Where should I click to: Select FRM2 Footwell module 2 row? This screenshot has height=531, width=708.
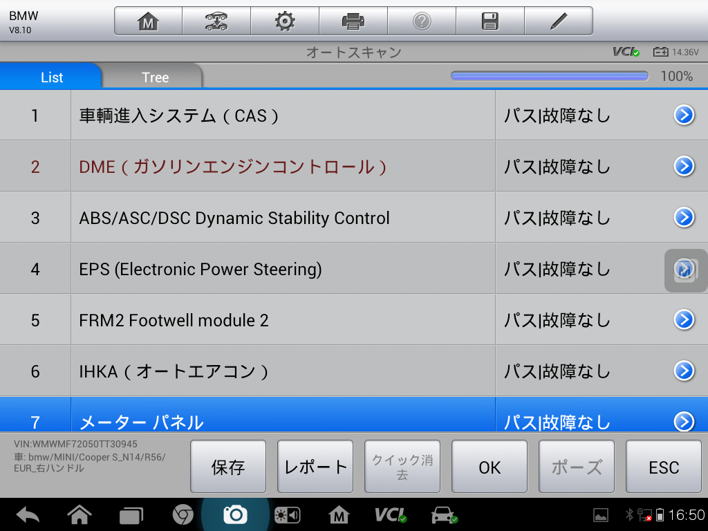click(x=354, y=320)
